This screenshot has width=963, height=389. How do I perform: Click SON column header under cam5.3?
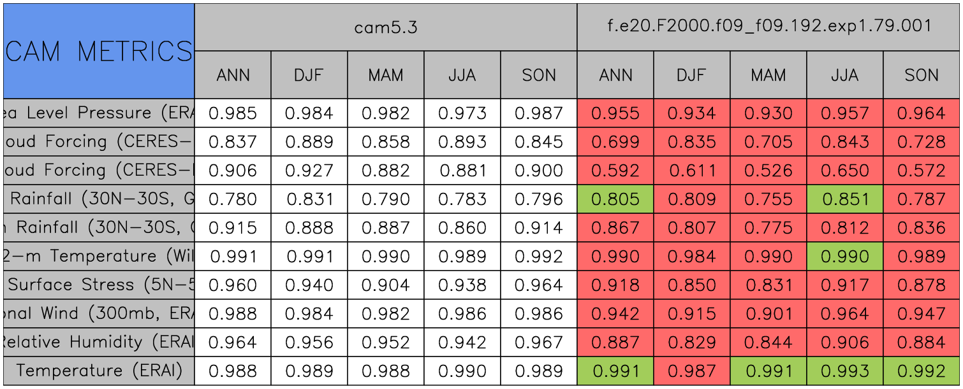pos(539,75)
